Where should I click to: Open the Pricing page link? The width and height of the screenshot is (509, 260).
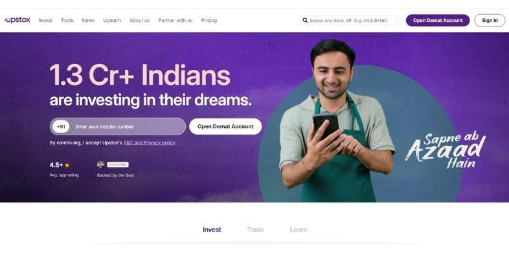(x=209, y=21)
